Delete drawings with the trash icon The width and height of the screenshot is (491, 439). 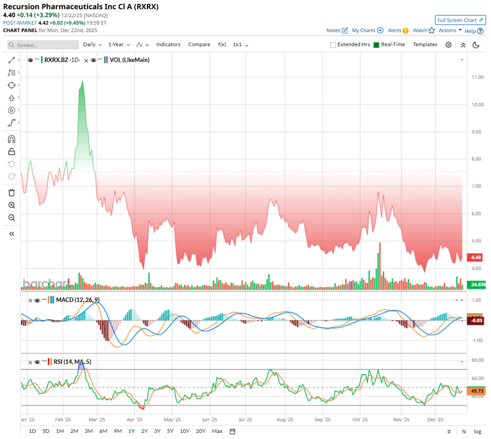pyautogui.click(x=11, y=193)
